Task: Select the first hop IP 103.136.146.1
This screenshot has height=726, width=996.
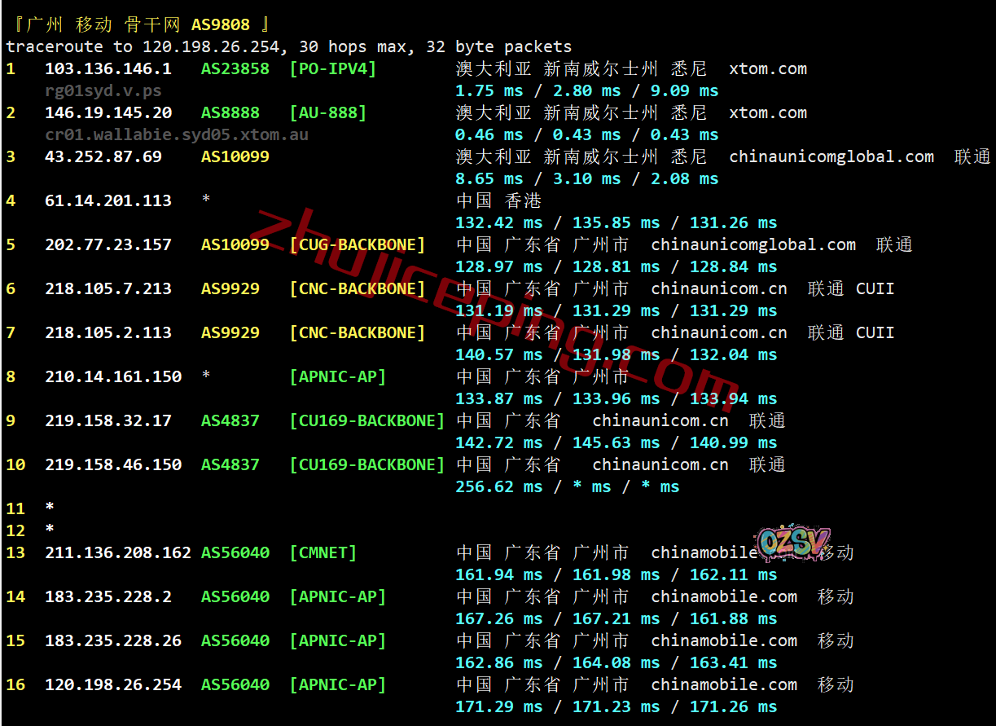Action: point(107,69)
